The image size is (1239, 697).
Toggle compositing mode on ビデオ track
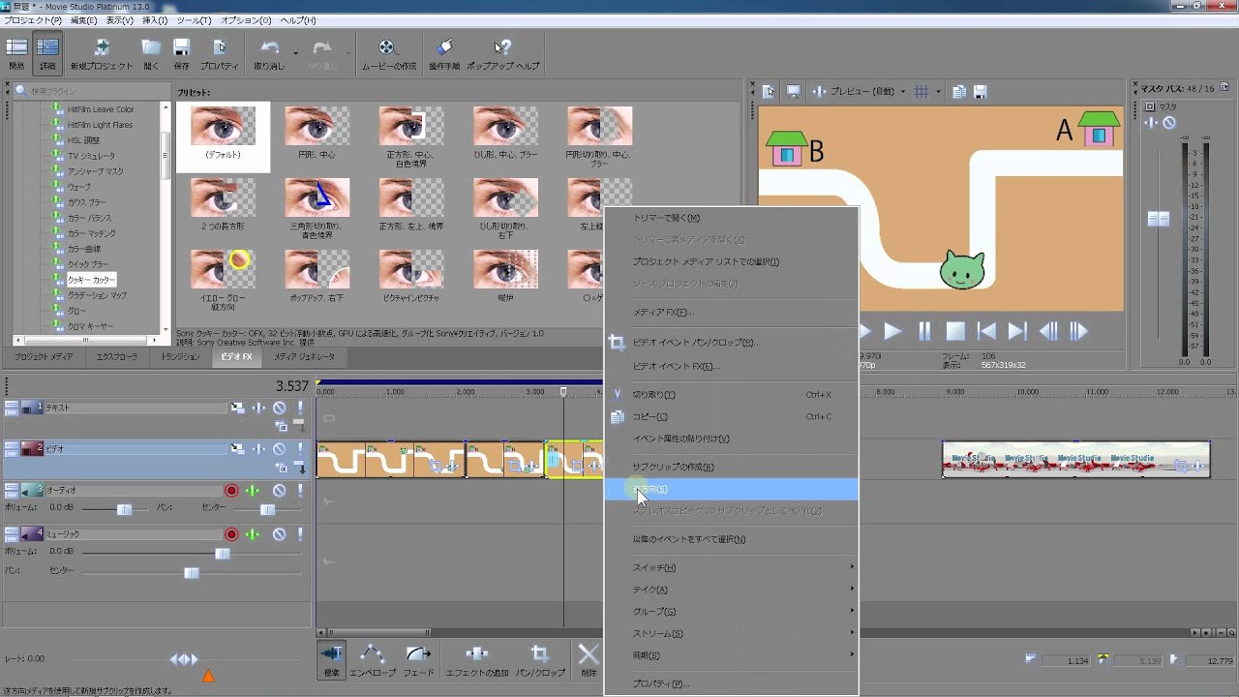coord(281,467)
